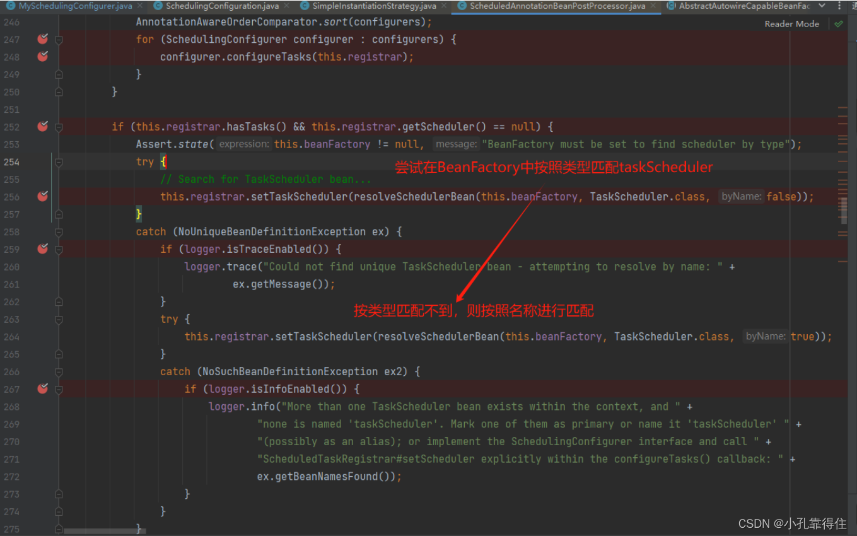The width and height of the screenshot is (857, 536).
Task: Click the 'expression:' inlay hint
Action: 245,144
